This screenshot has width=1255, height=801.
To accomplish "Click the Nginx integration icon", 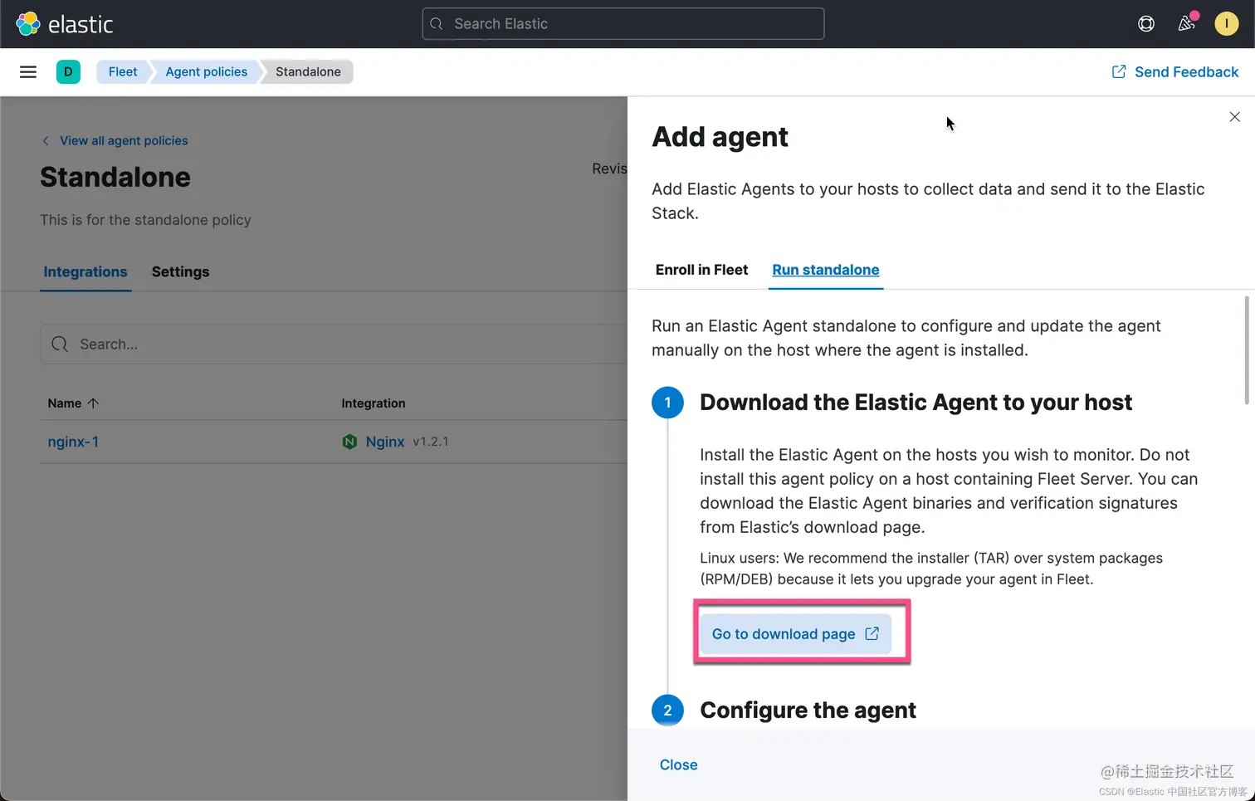I will [x=349, y=442].
